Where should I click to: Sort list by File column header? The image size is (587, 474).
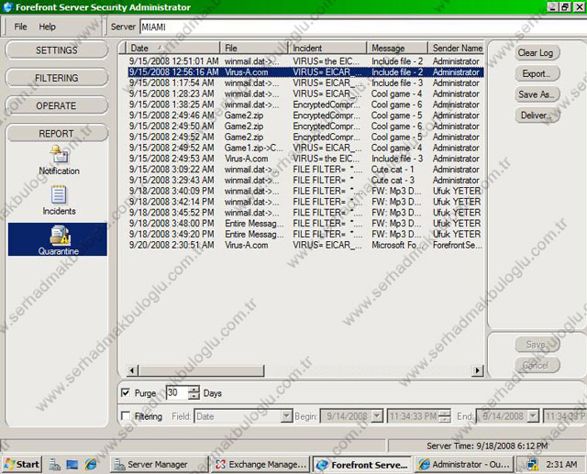254,48
